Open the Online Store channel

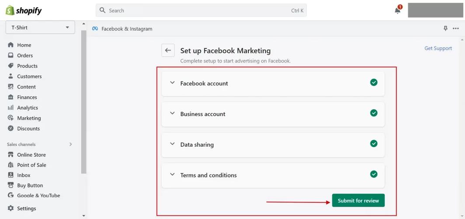click(31, 155)
